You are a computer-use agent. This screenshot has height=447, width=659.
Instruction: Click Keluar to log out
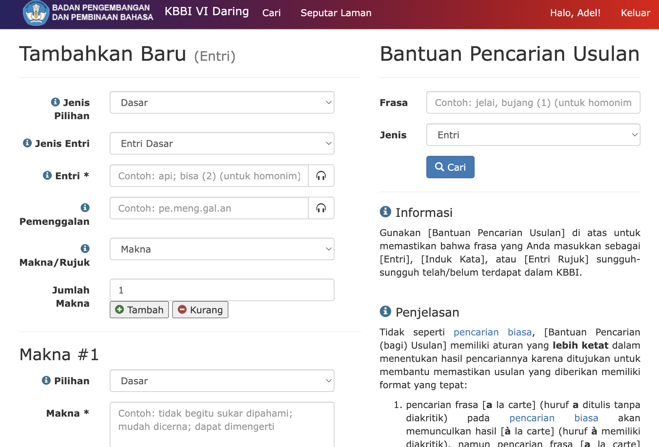pos(635,13)
